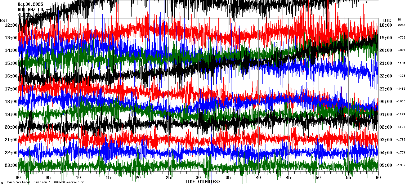
Task: Click the EST "13:00" time label
Action: click(x=11, y=38)
